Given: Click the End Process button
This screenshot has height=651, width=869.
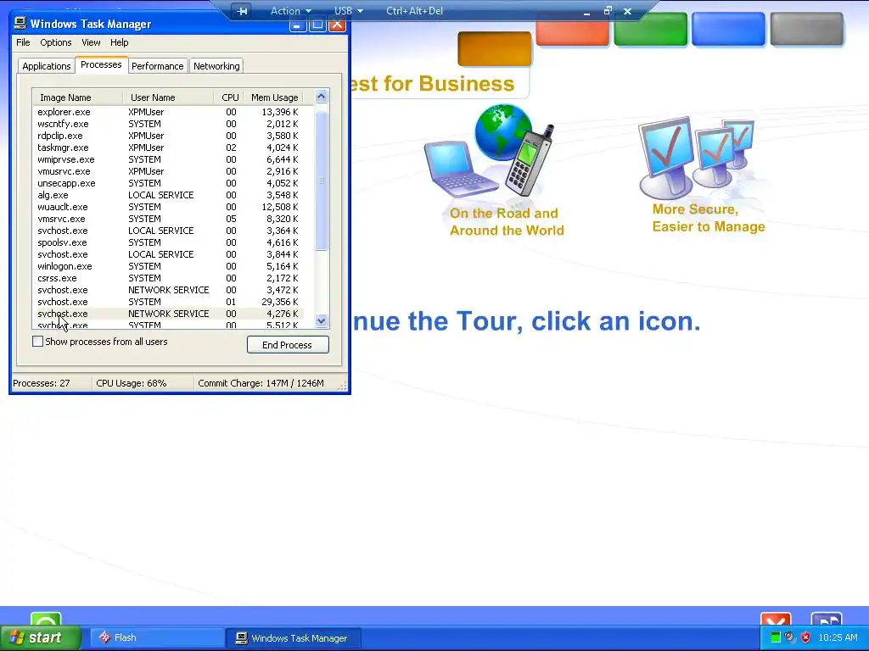Looking at the screenshot, I should coord(288,345).
